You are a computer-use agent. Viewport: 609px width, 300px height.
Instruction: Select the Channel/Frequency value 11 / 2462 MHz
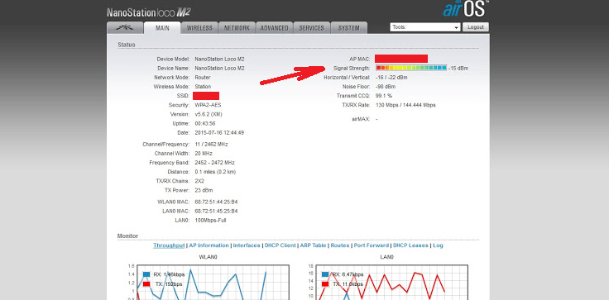211,145
